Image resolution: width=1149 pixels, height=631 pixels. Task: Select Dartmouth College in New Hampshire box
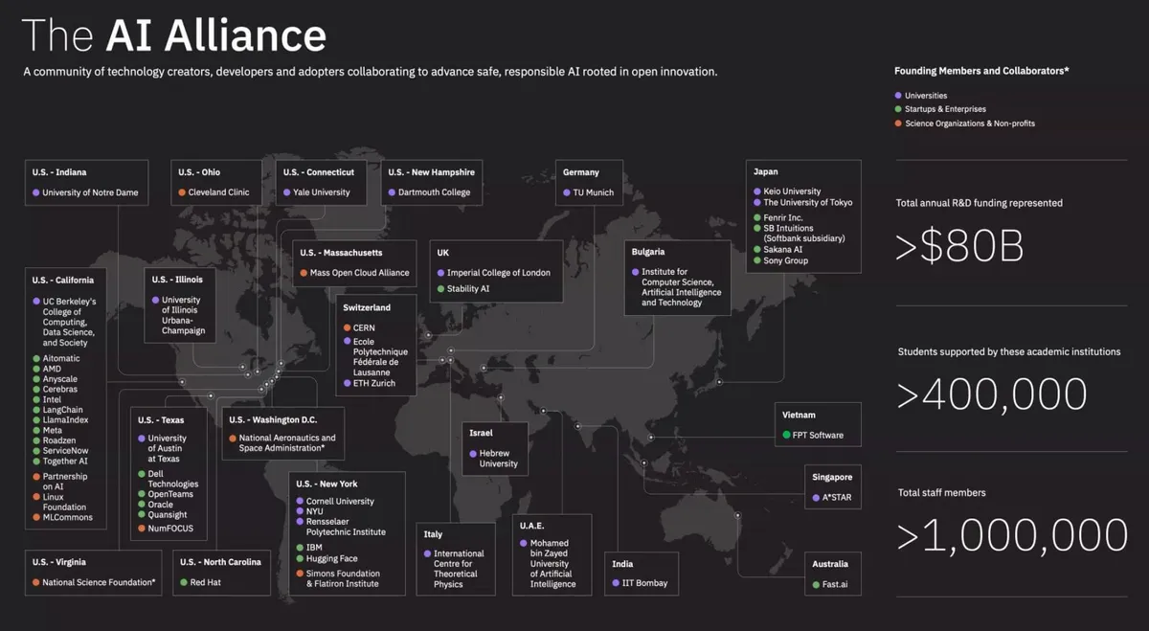tap(434, 192)
